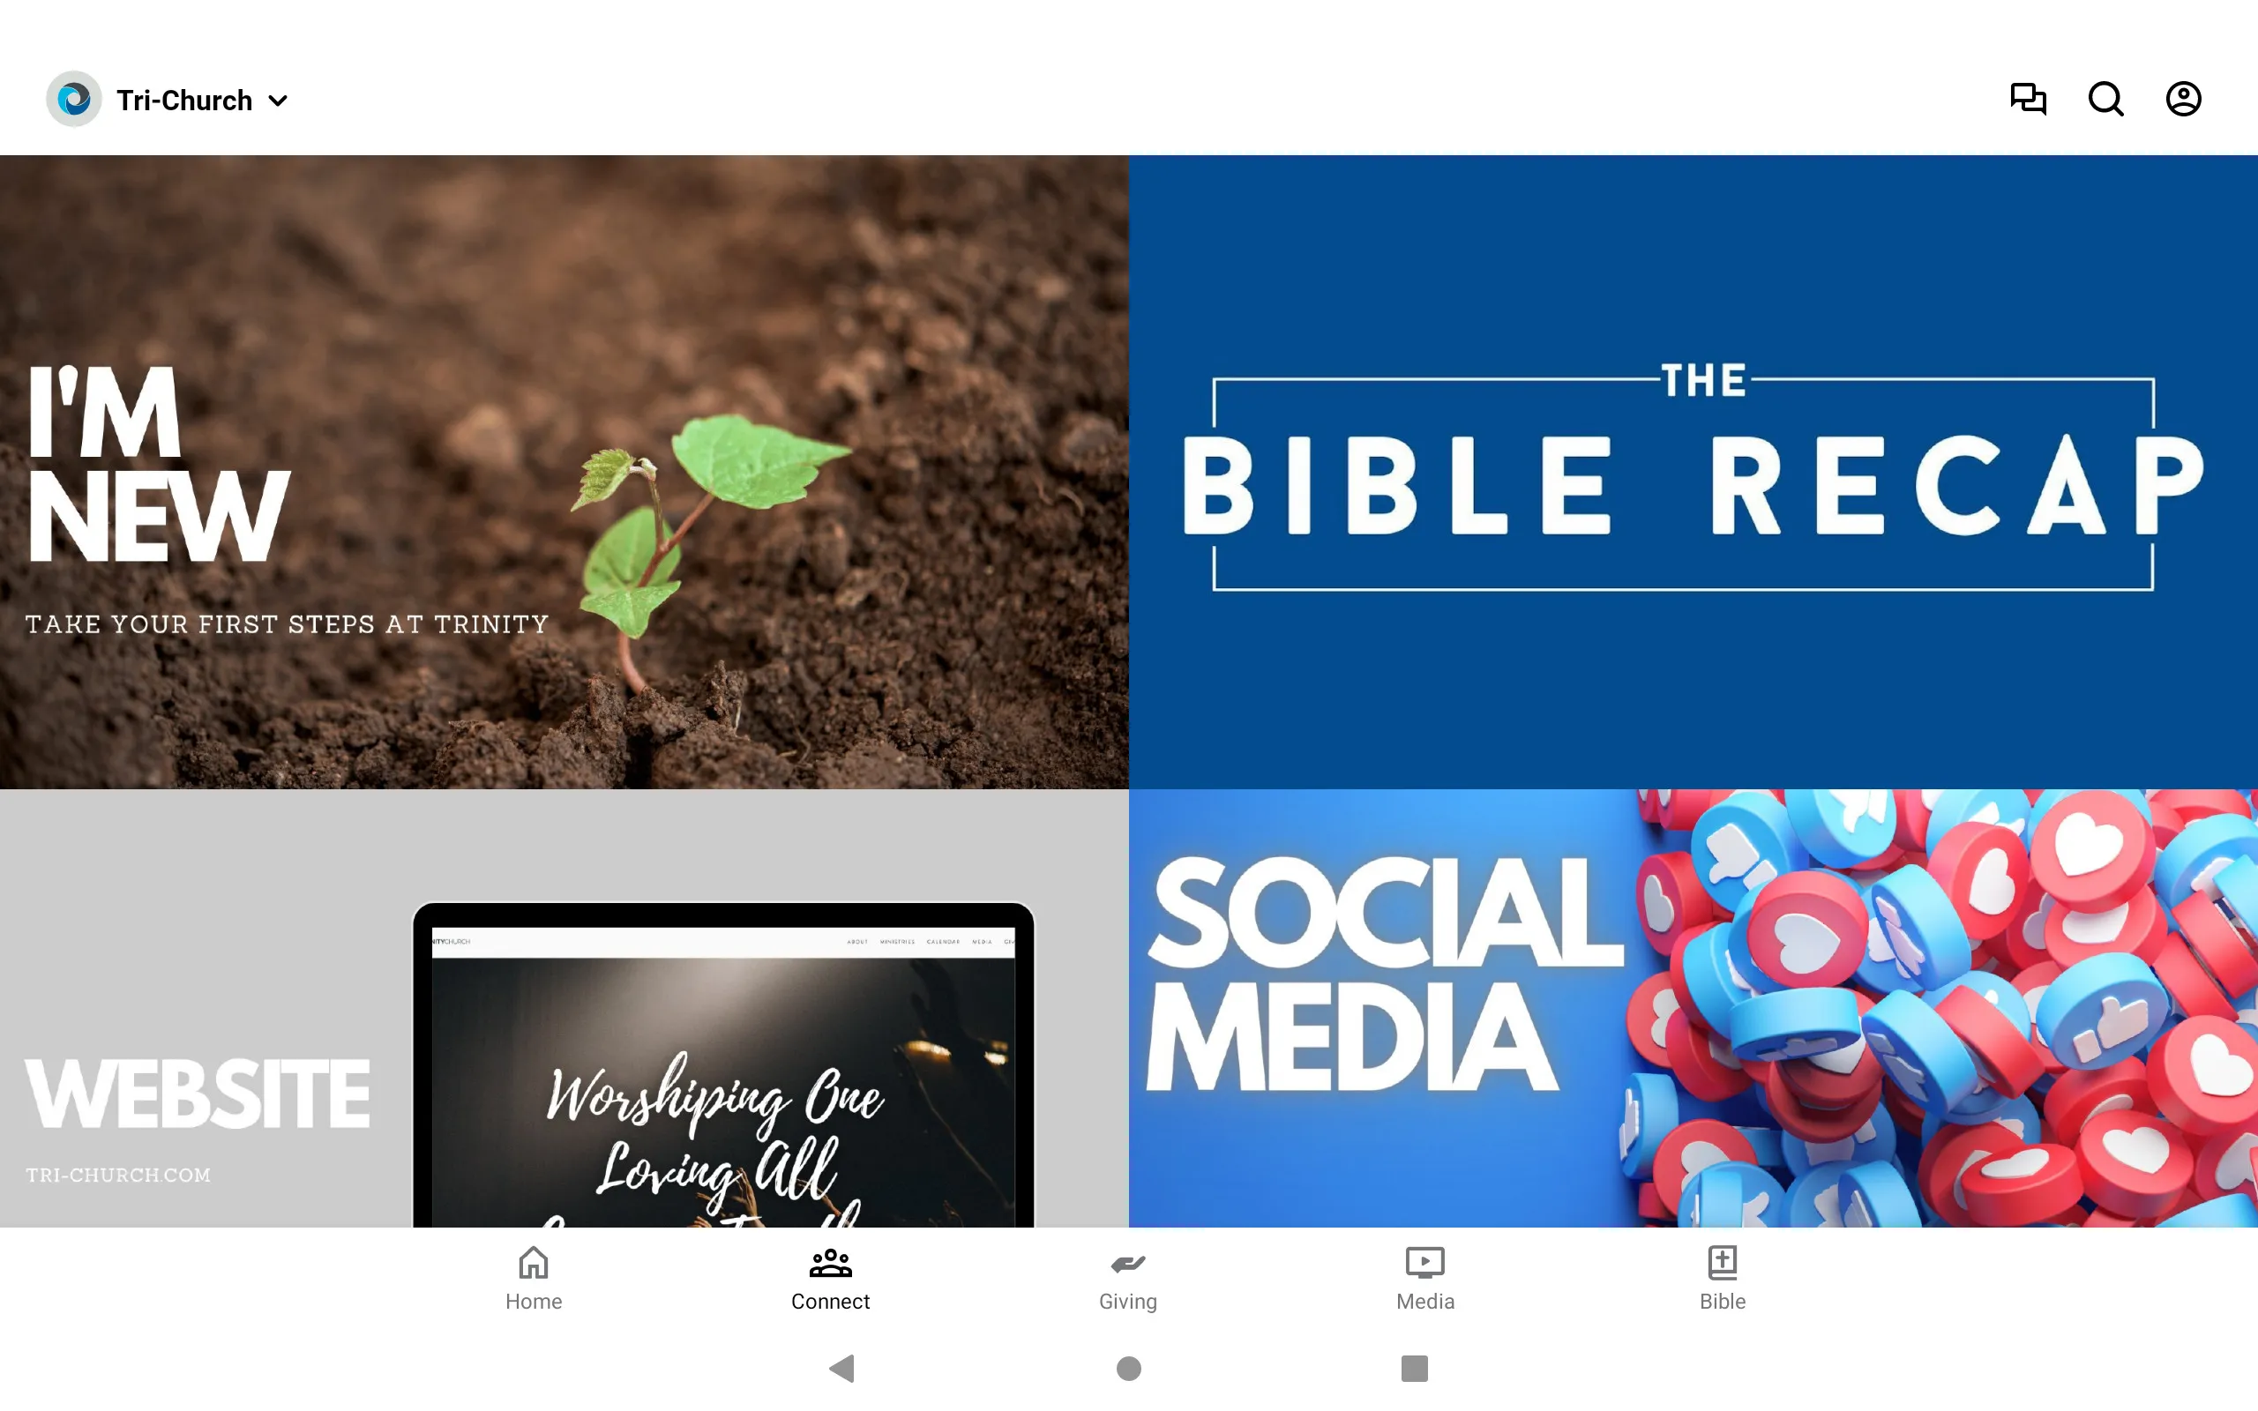Click the search icon
Screen dimensions: 2258x1411
click(x=2105, y=98)
